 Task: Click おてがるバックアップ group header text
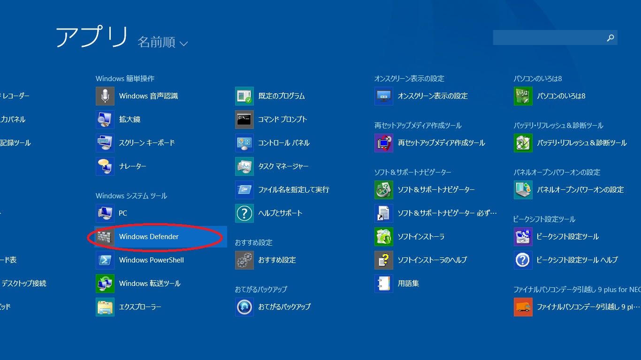[261, 289]
